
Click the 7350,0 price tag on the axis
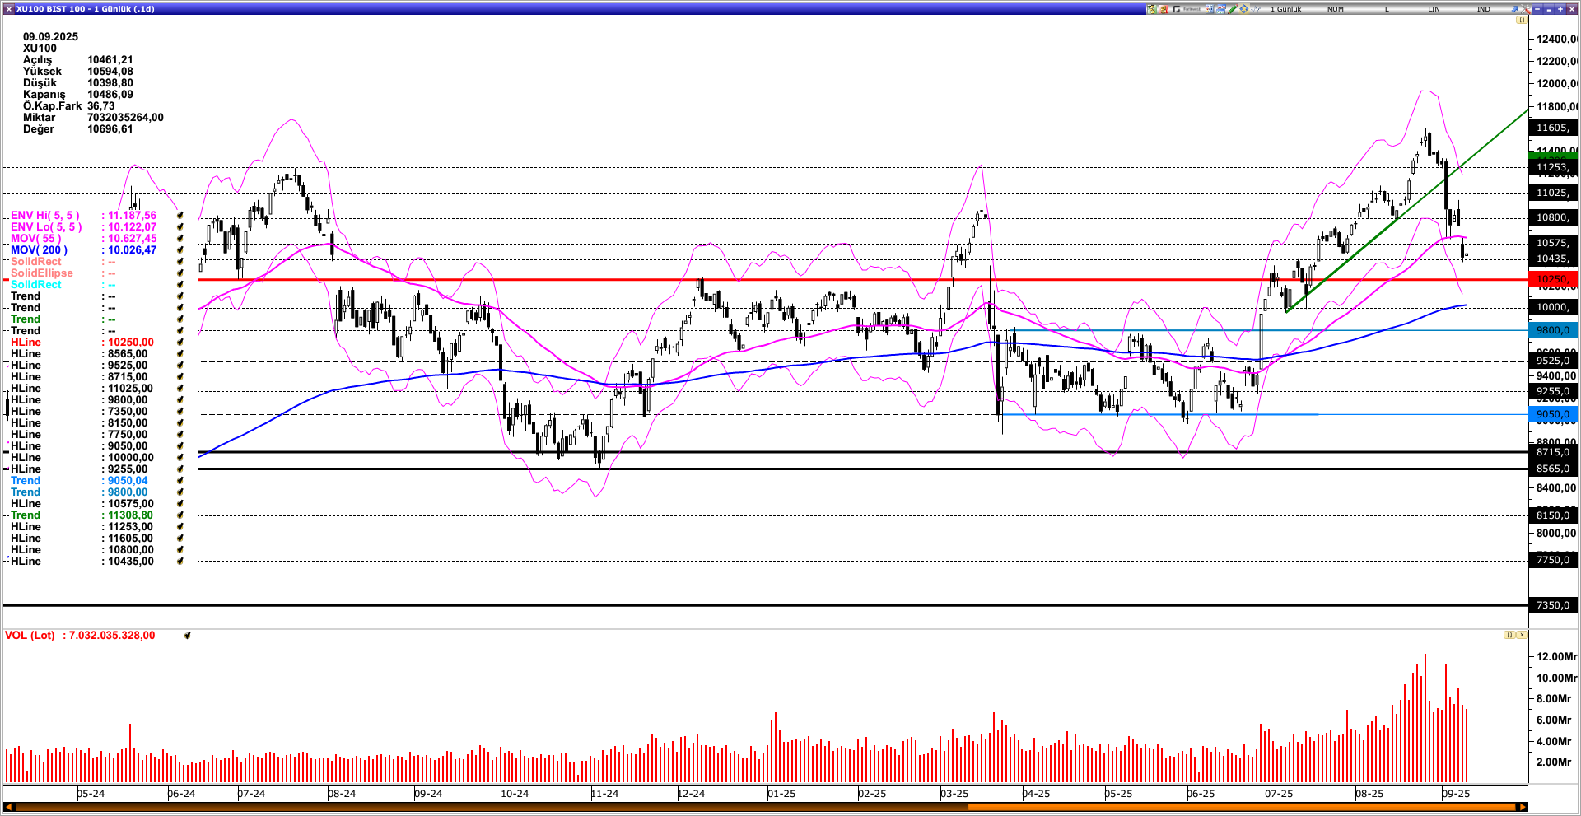click(x=1553, y=605)
